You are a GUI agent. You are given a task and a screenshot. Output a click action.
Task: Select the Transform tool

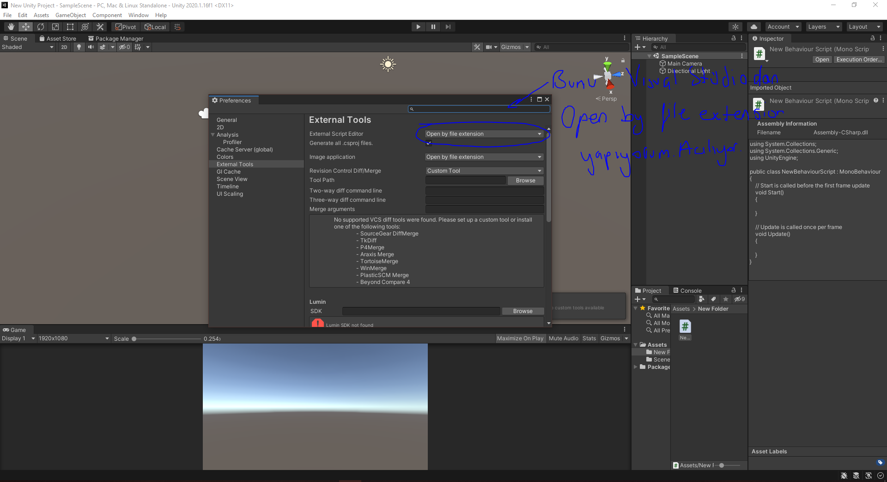pos(85,27)
